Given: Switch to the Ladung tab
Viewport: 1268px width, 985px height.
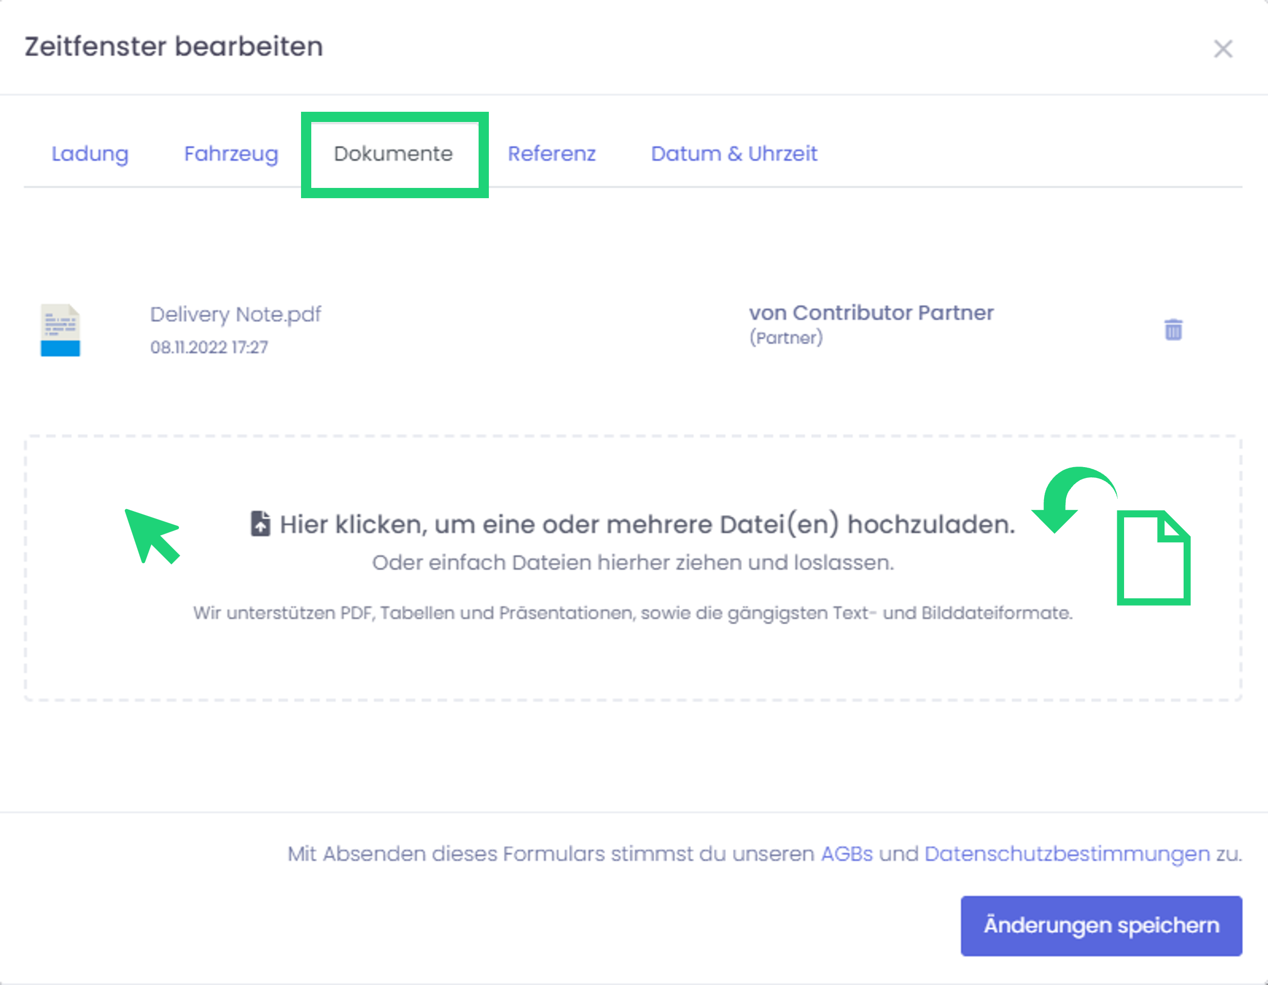Looking at the screenshot, I should tap(90, 154).
